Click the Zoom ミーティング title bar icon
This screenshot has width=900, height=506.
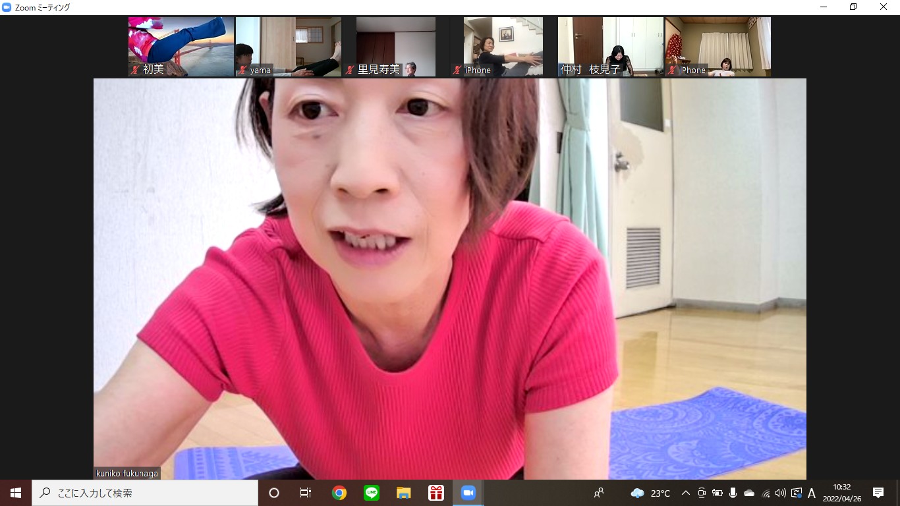click(x=7, y=7)
